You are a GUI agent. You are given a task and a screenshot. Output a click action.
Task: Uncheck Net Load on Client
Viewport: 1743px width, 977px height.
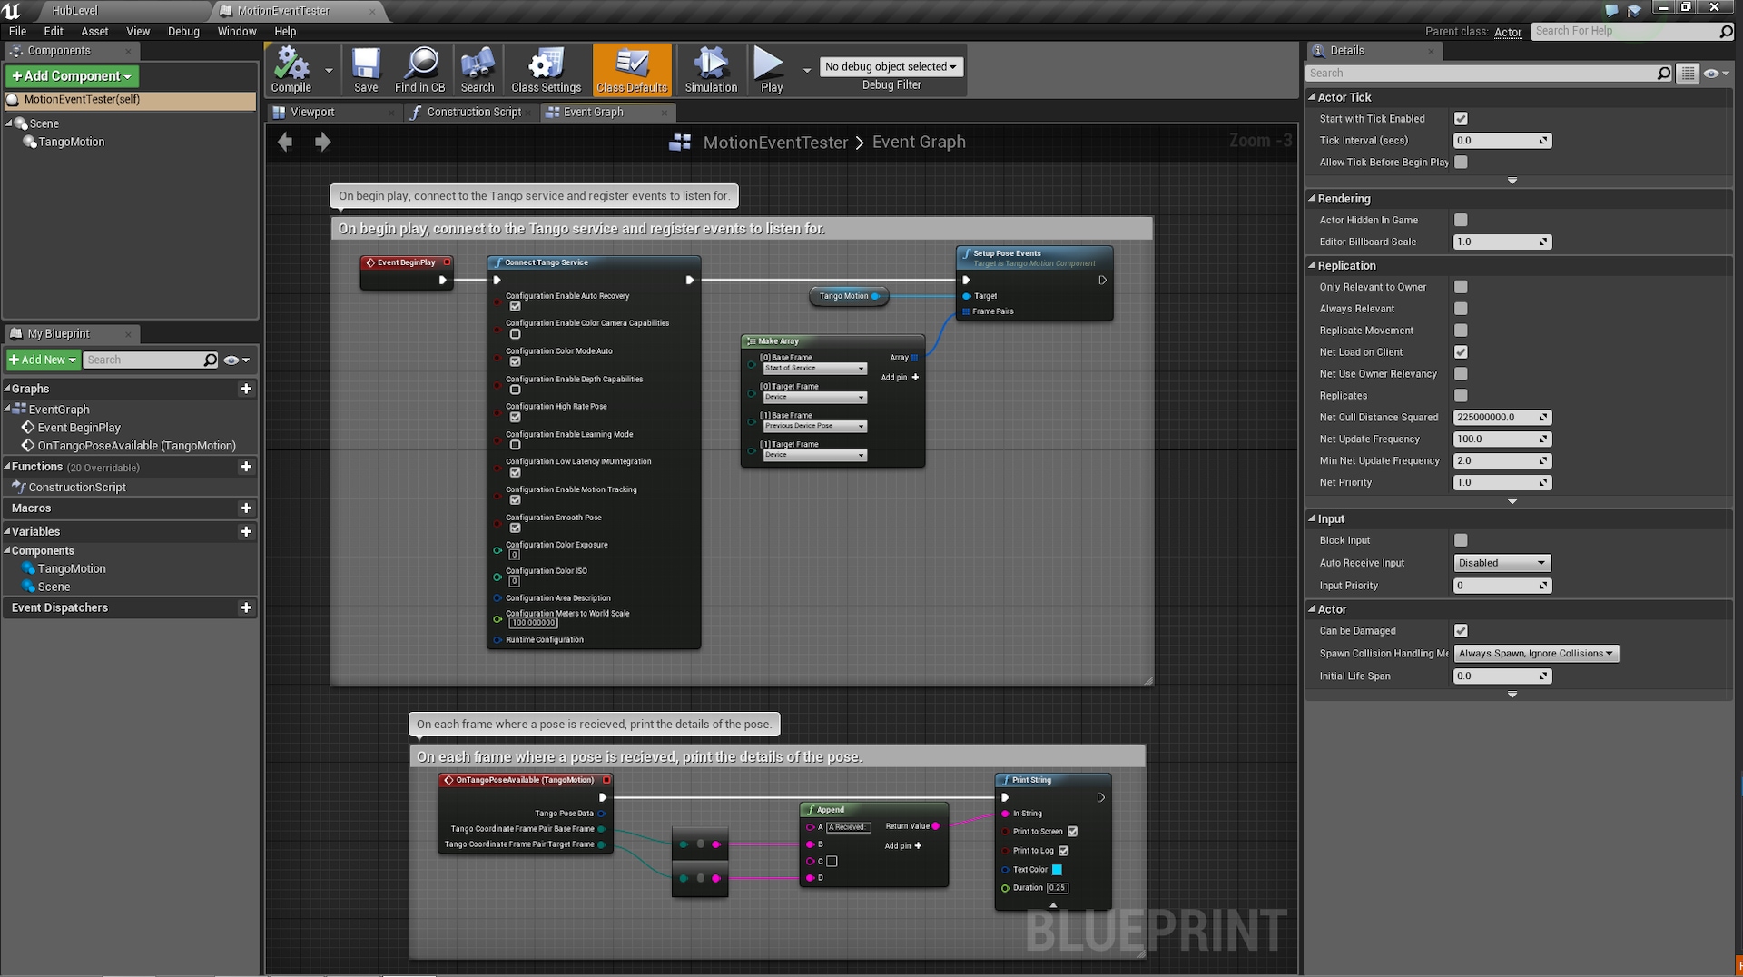click(1461, 352)
